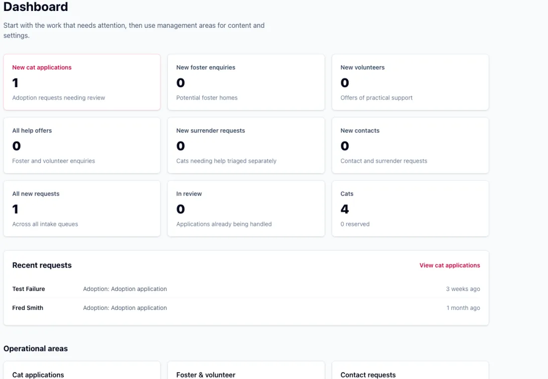
Task: Open Cat applications operational area
Action: click(x=82, y=370)
